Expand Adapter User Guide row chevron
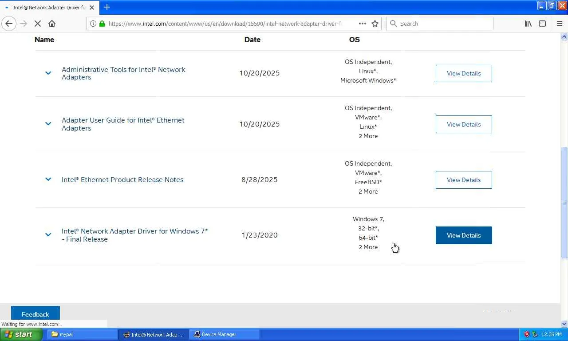 pos(48,123)
